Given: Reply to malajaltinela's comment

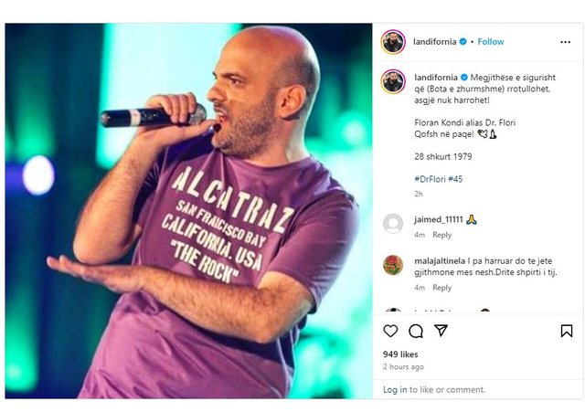Looking at the screenshot, I should coord(441,288).
